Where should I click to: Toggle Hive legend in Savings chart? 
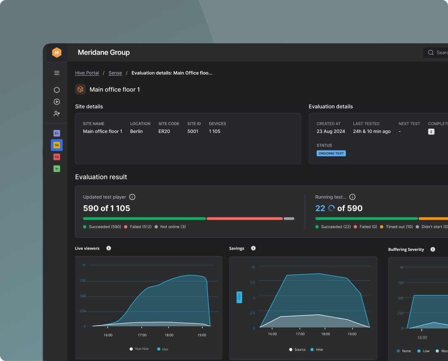(x=317, y=350)
